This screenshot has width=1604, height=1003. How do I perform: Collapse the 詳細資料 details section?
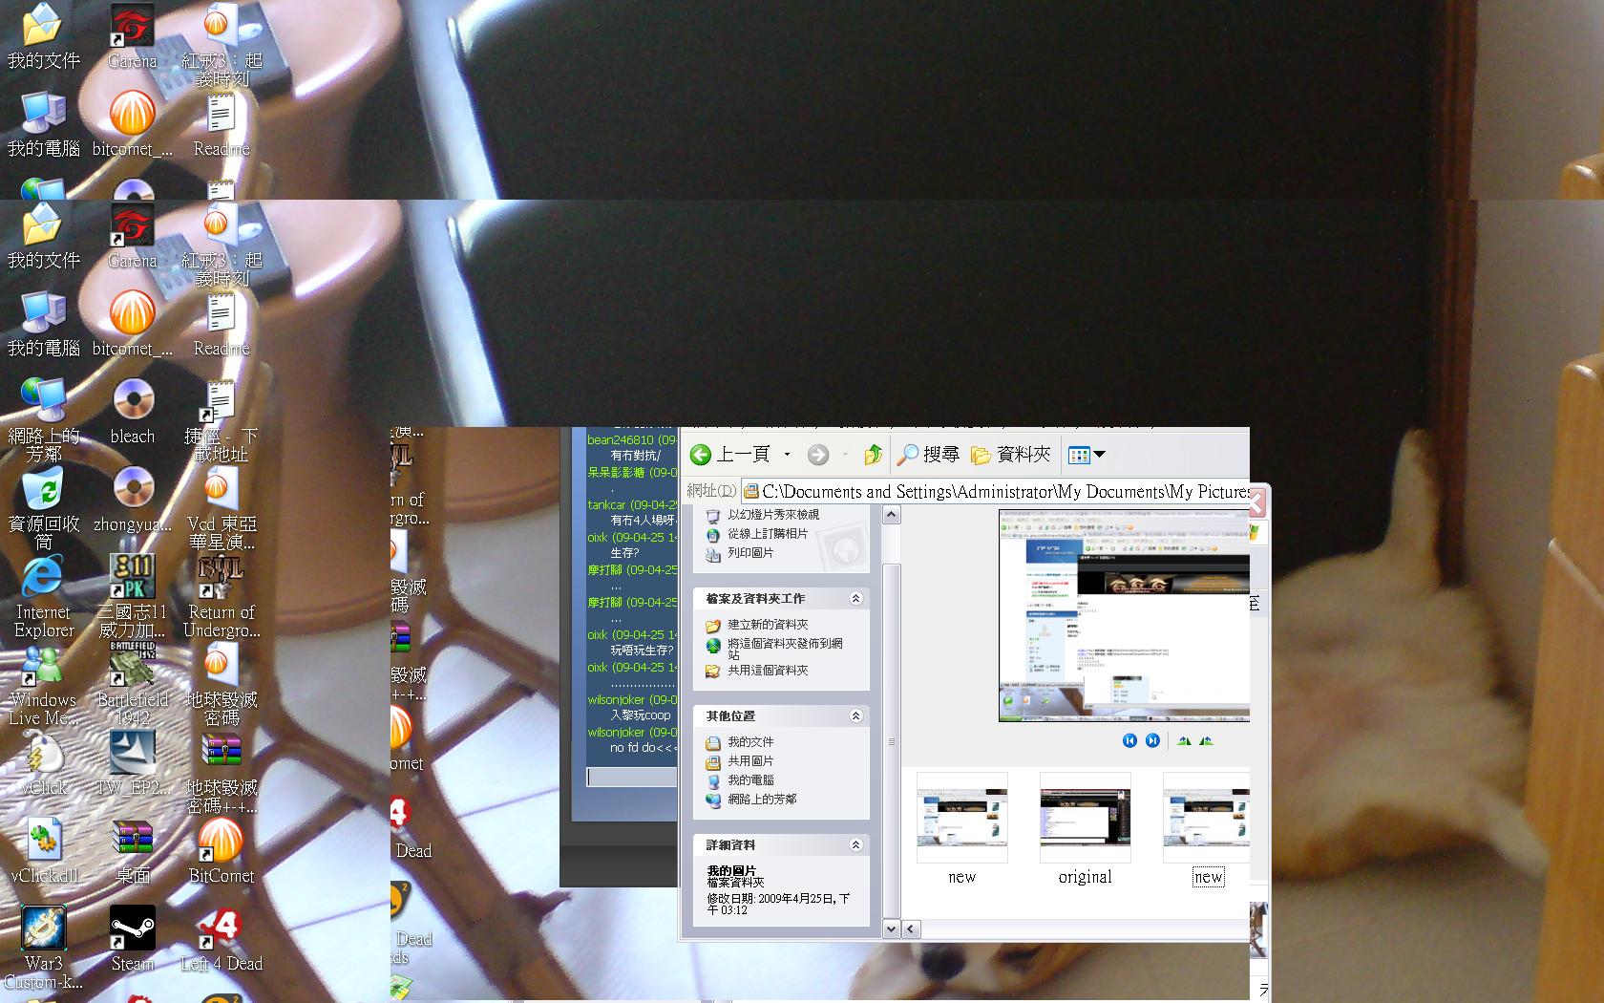855,844
